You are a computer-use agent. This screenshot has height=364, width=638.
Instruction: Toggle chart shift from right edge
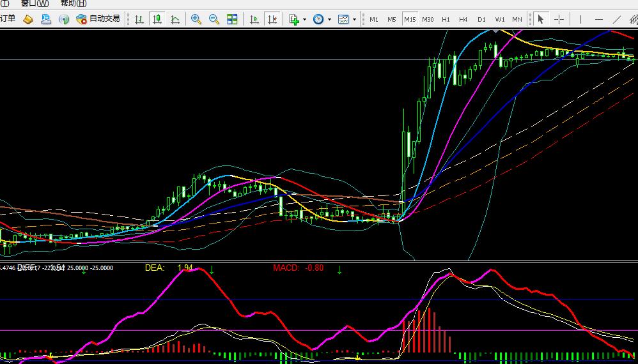(272, 19)
